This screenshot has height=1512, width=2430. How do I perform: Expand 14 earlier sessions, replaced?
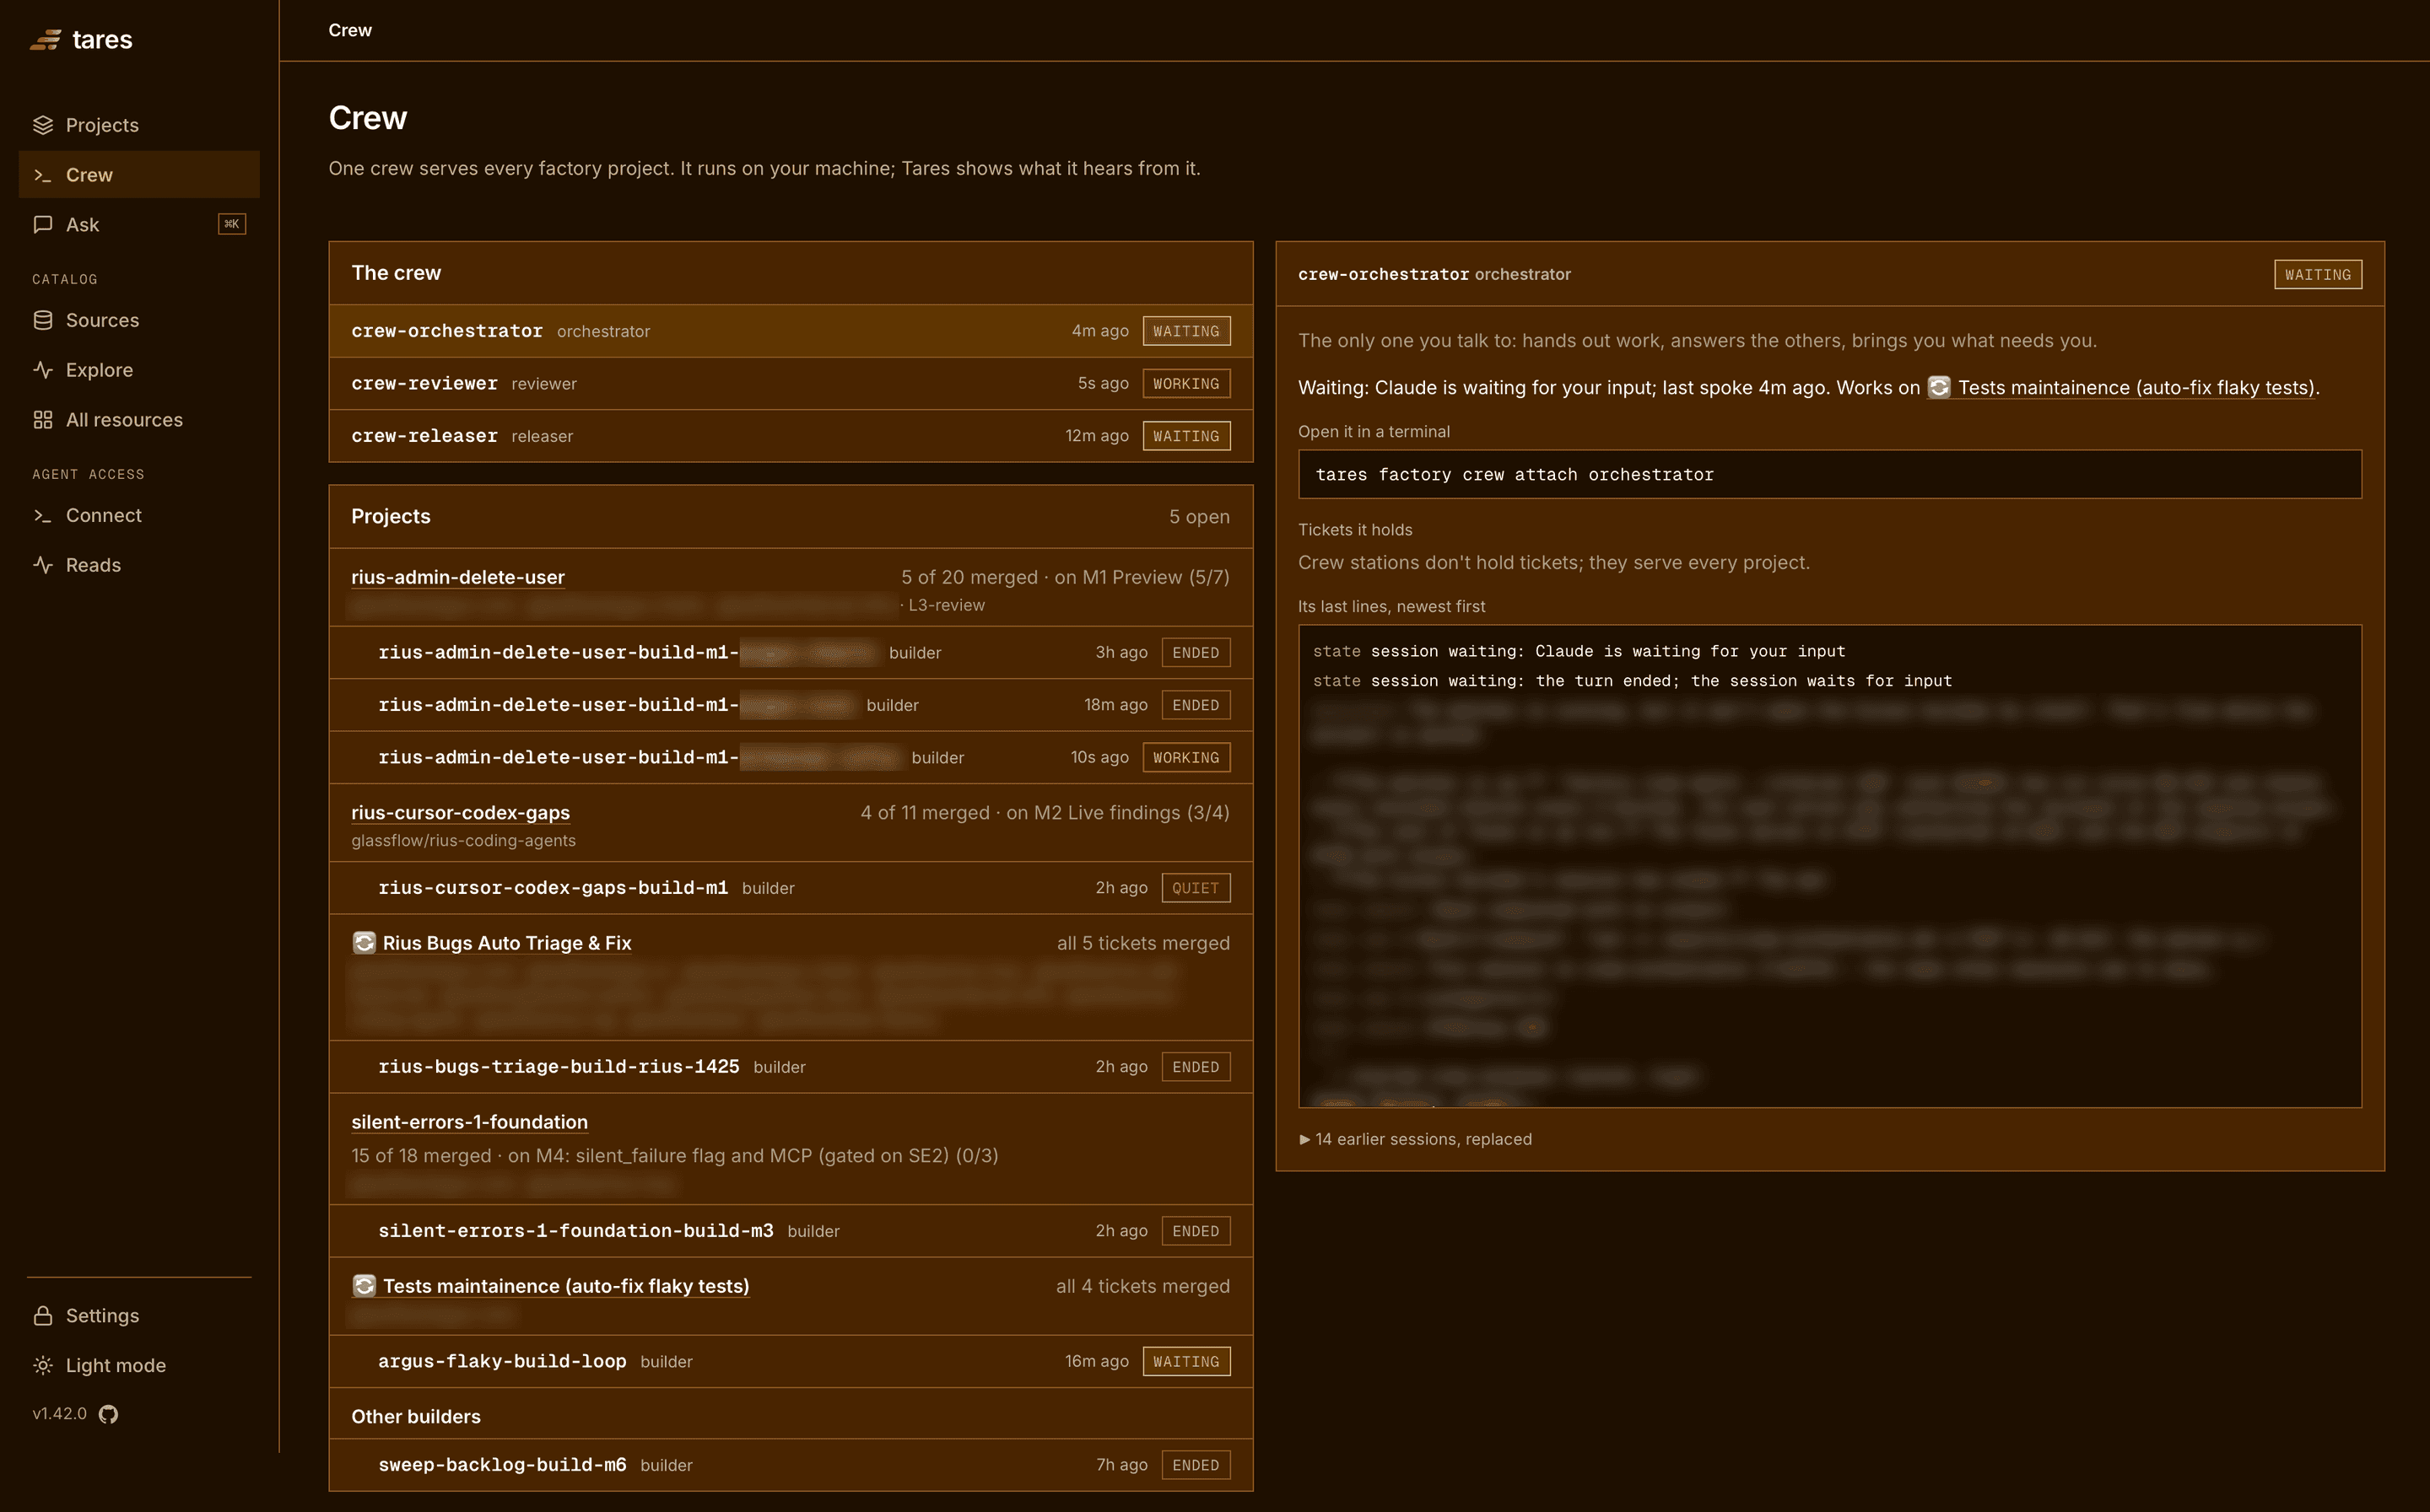pos(1415,1139)
